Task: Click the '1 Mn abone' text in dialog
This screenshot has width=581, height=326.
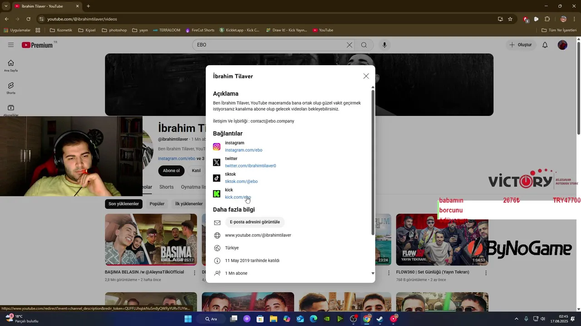Action: tap(236, 273)
